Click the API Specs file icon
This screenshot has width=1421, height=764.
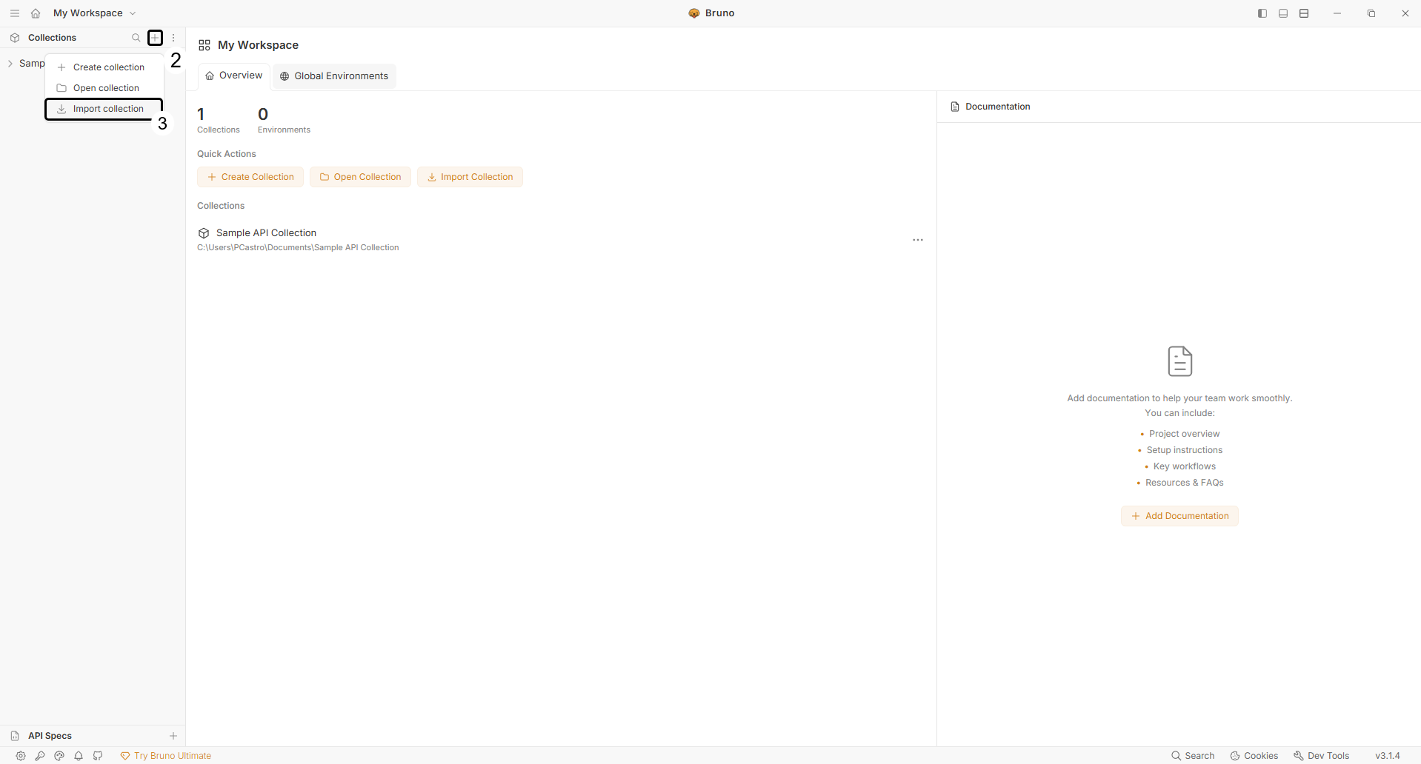tap(15, 736)
